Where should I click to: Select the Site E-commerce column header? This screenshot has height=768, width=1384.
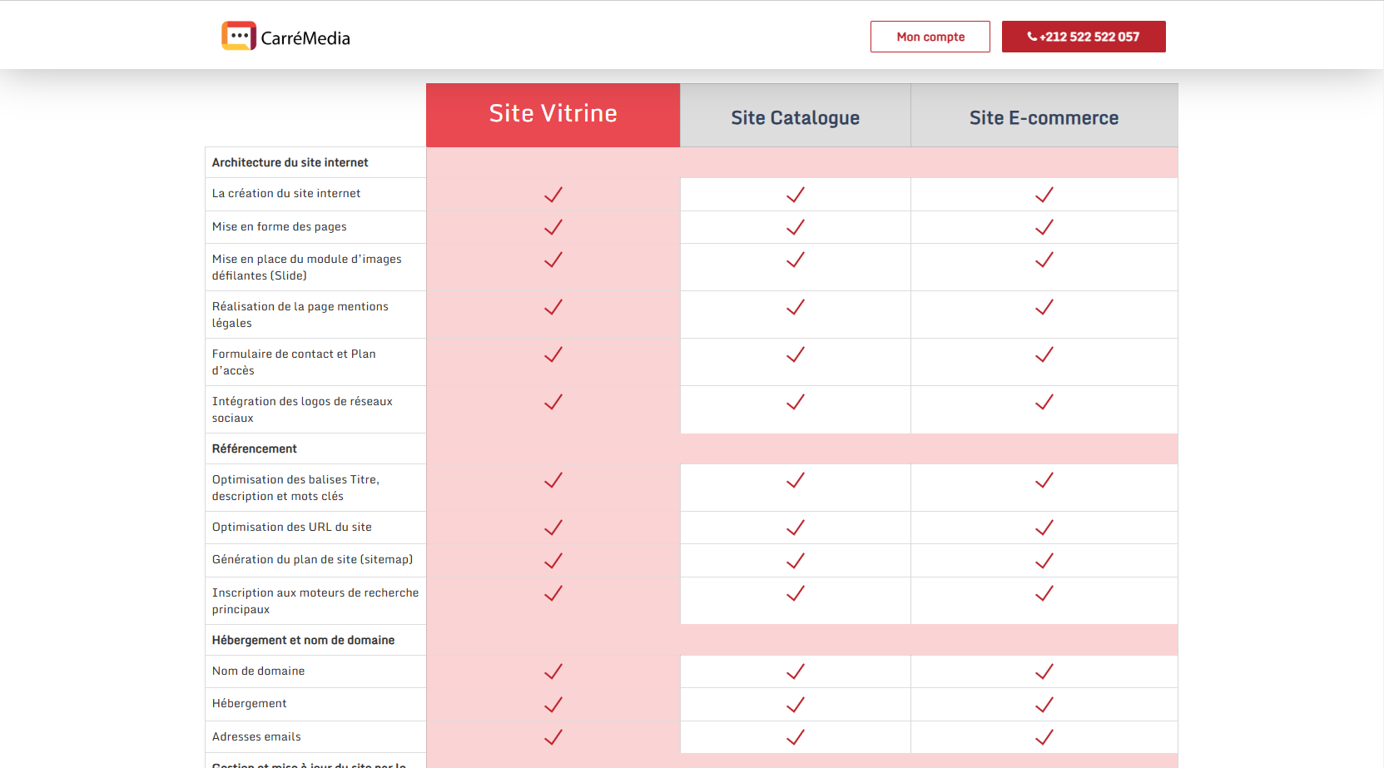pos(1044,117)
